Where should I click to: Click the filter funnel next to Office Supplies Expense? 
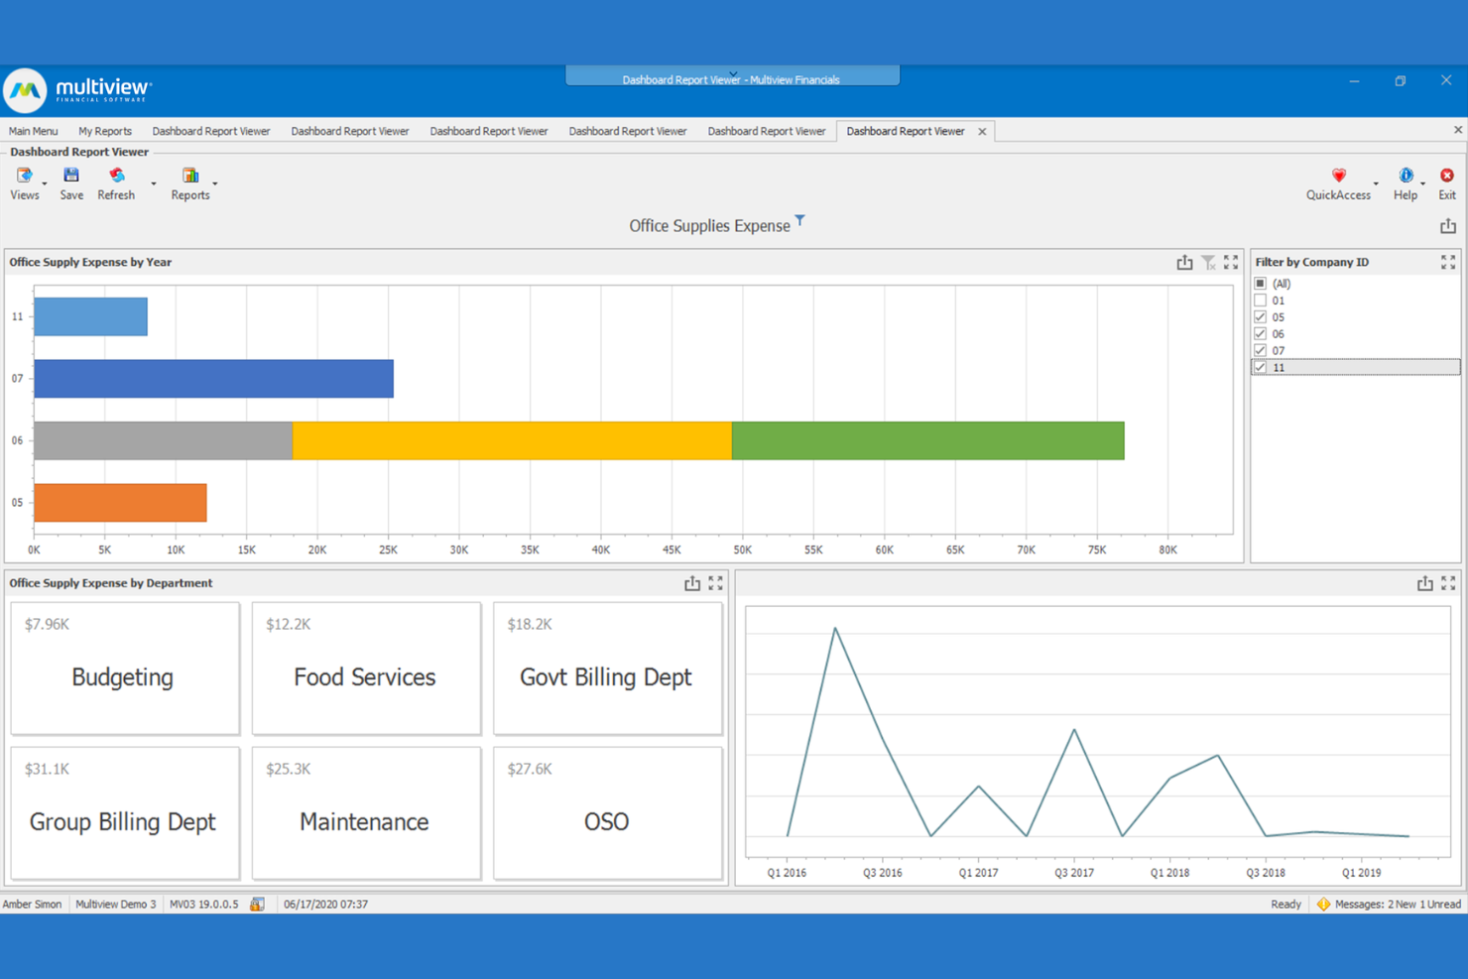point(799,220)
